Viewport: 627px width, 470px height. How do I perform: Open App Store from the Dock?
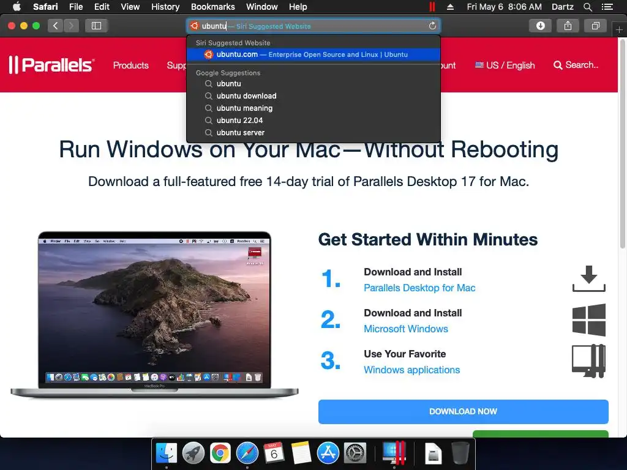tap(328, 453)
